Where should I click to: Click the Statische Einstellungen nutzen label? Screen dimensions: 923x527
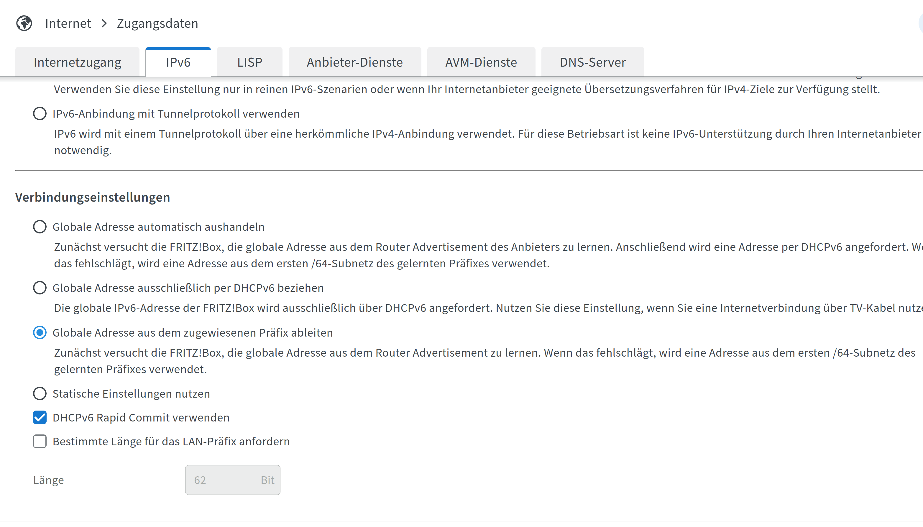point(131,394)
